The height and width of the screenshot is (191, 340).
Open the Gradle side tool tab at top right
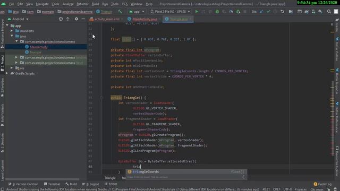click(337, 25)
